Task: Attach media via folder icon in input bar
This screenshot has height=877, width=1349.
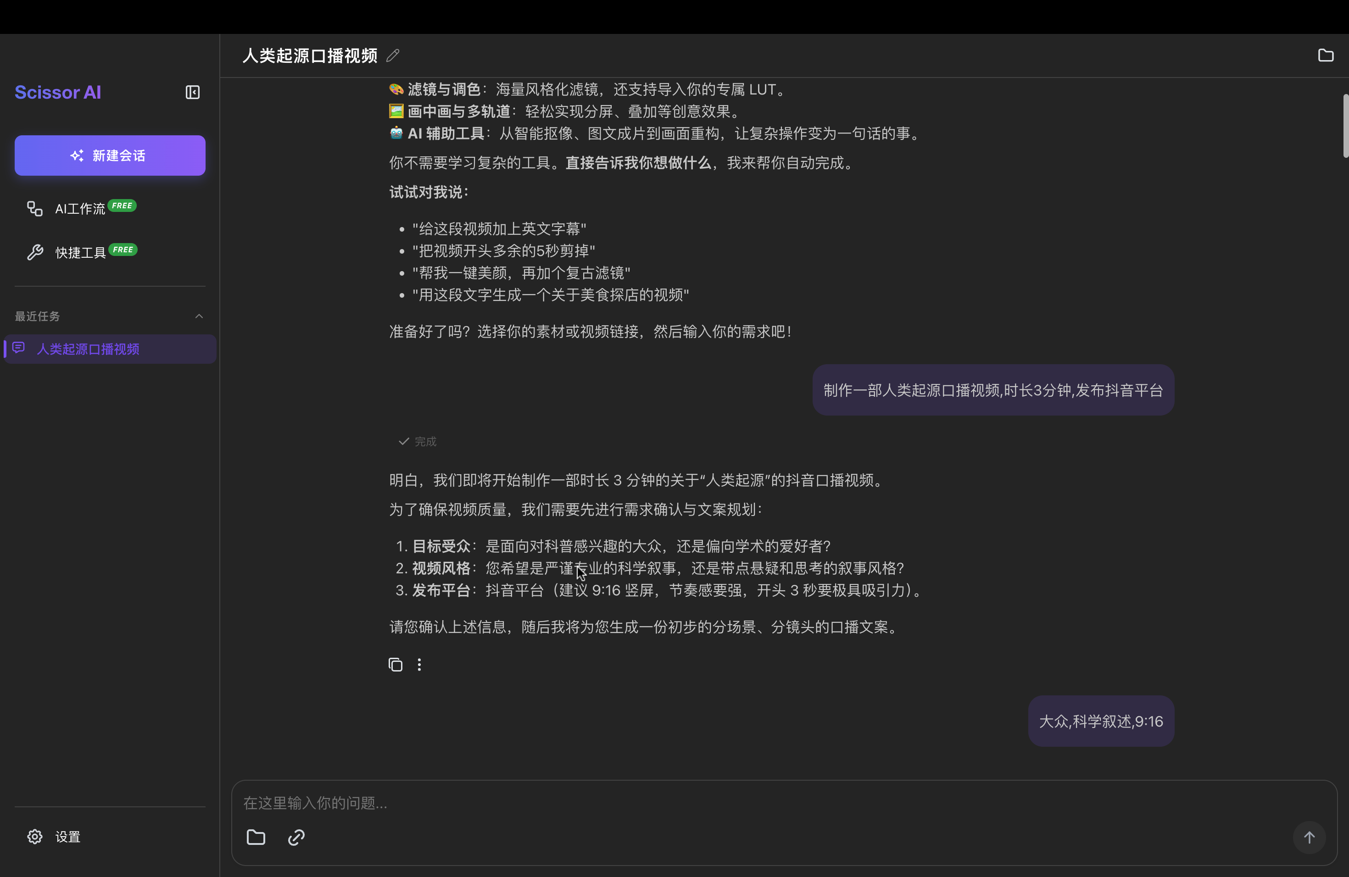Action: [256, 838]
